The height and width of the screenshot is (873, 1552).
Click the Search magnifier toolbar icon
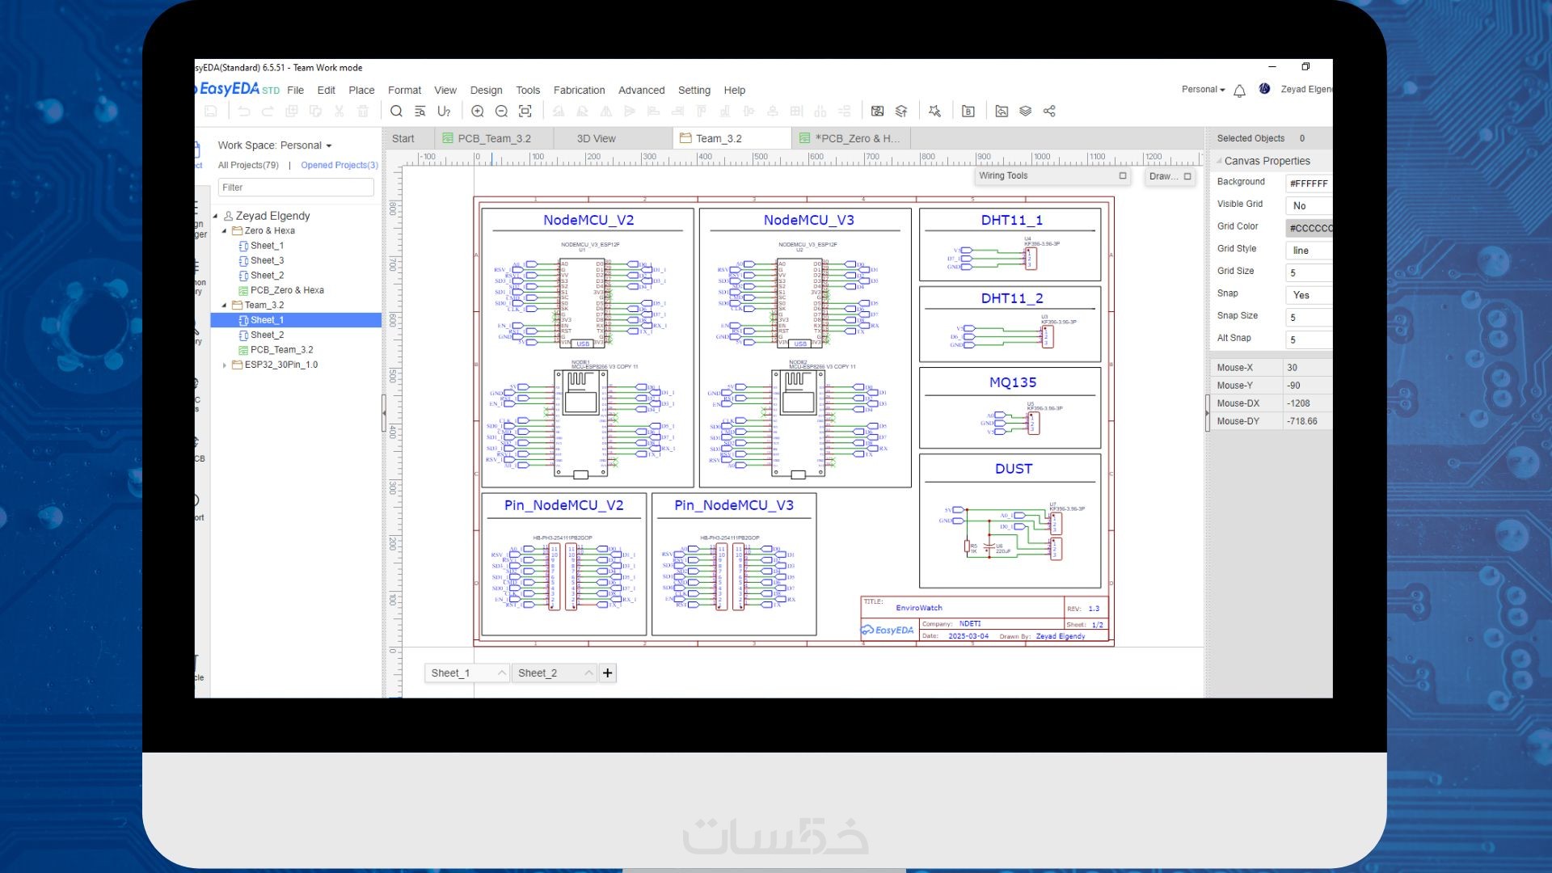[x=396, y=112]
